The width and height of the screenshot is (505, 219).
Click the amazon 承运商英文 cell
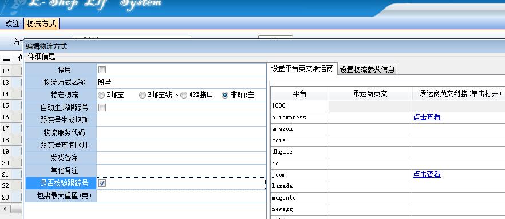pyautogui.click(x=370, y=128)
